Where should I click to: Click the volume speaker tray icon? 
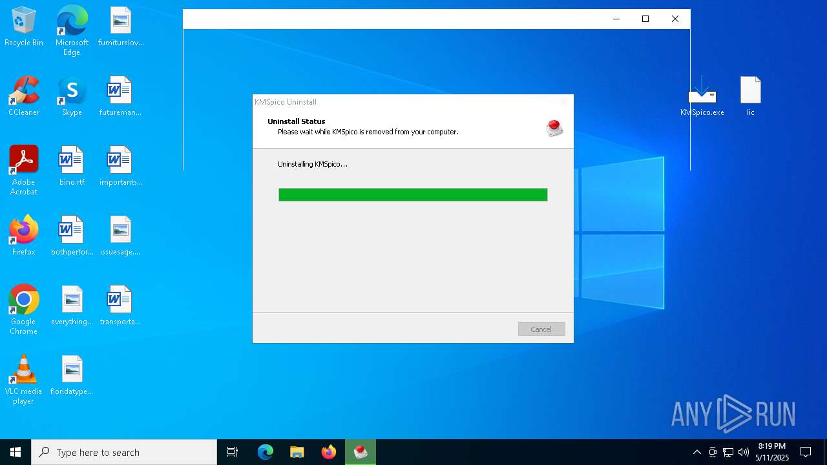(x=744, y=452)
